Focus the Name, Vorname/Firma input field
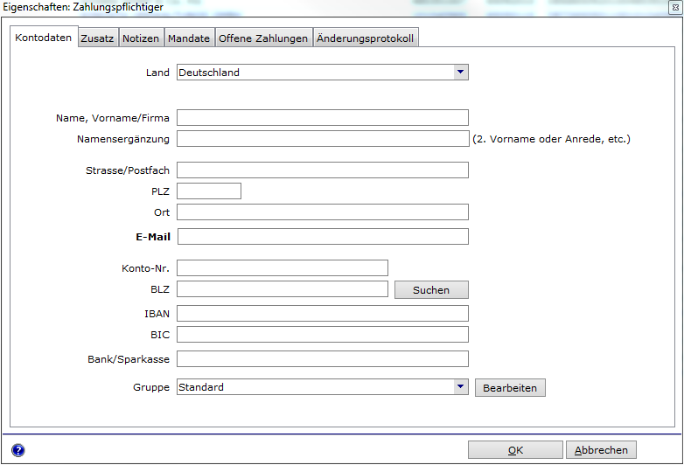 coord(323,118)
